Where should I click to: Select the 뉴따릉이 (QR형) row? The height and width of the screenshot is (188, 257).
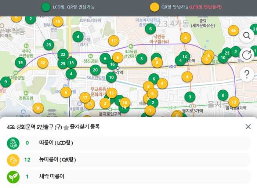coord(128,160)
